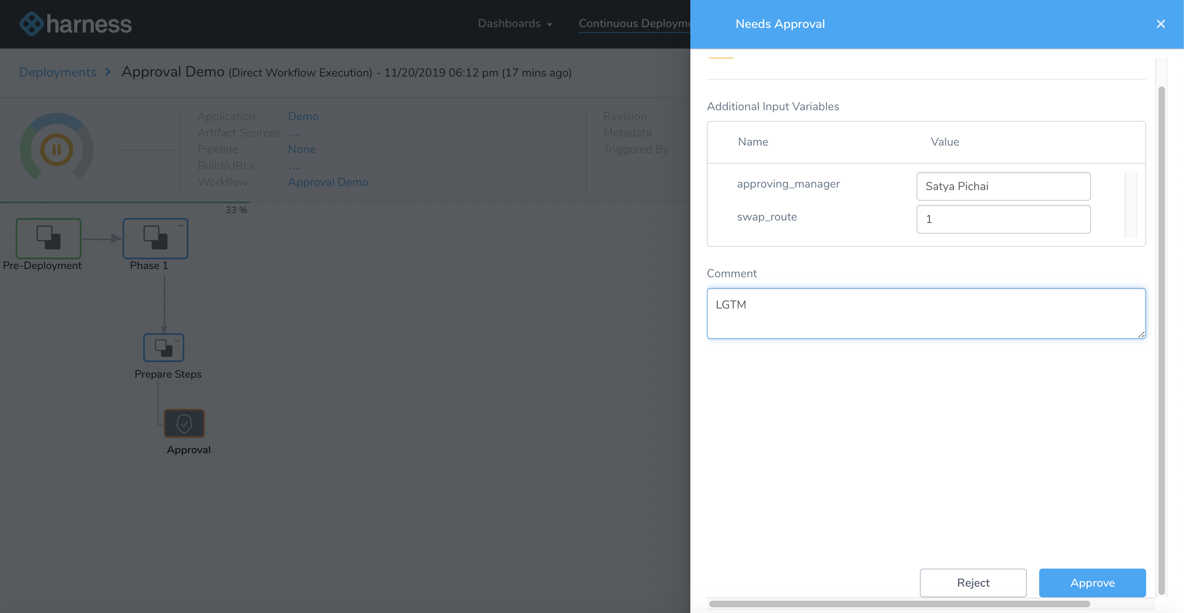This screenshot has height=613, width=1184.
Task: Click the swap_route variable name
Action: point(767,217)
